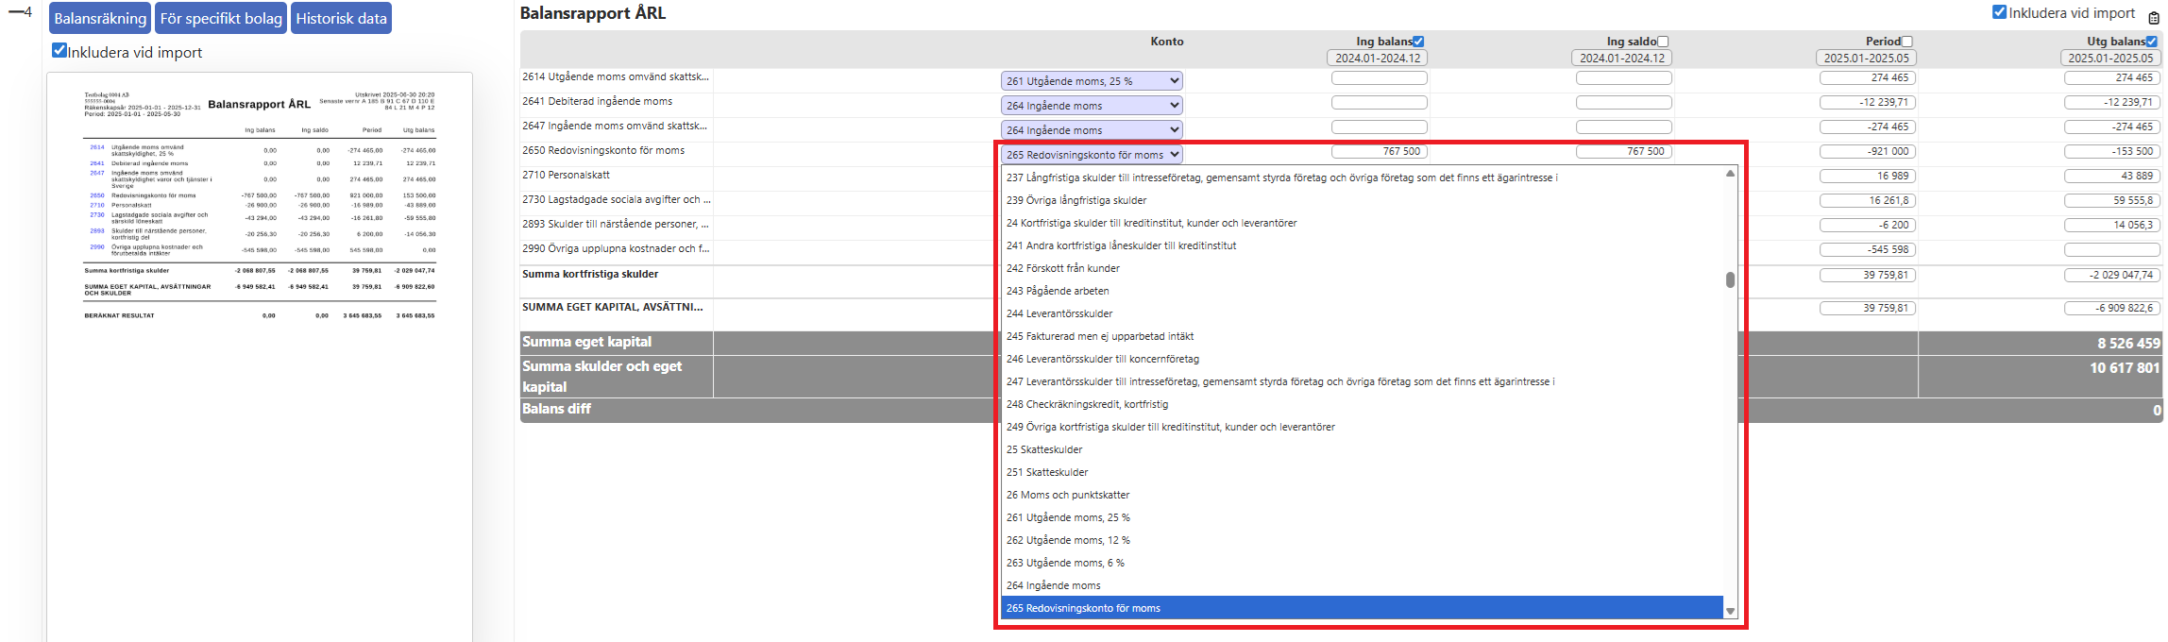Select '244 Leverantörsskulder' from the list
The image size is (2168, 642).
tap(1059, 313)
